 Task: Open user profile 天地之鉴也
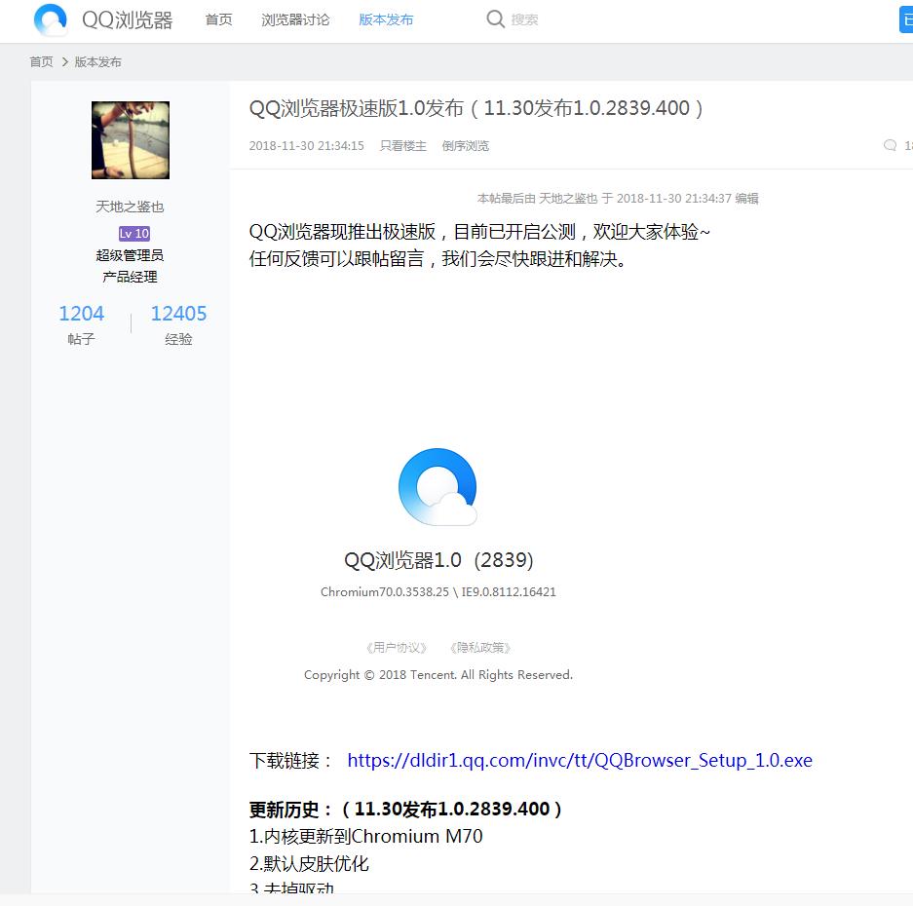(x=130, y=207)
